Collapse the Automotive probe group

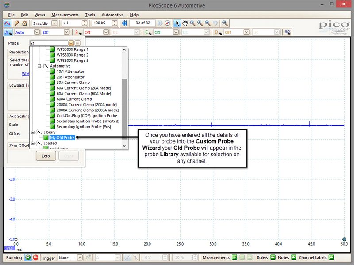39,66
